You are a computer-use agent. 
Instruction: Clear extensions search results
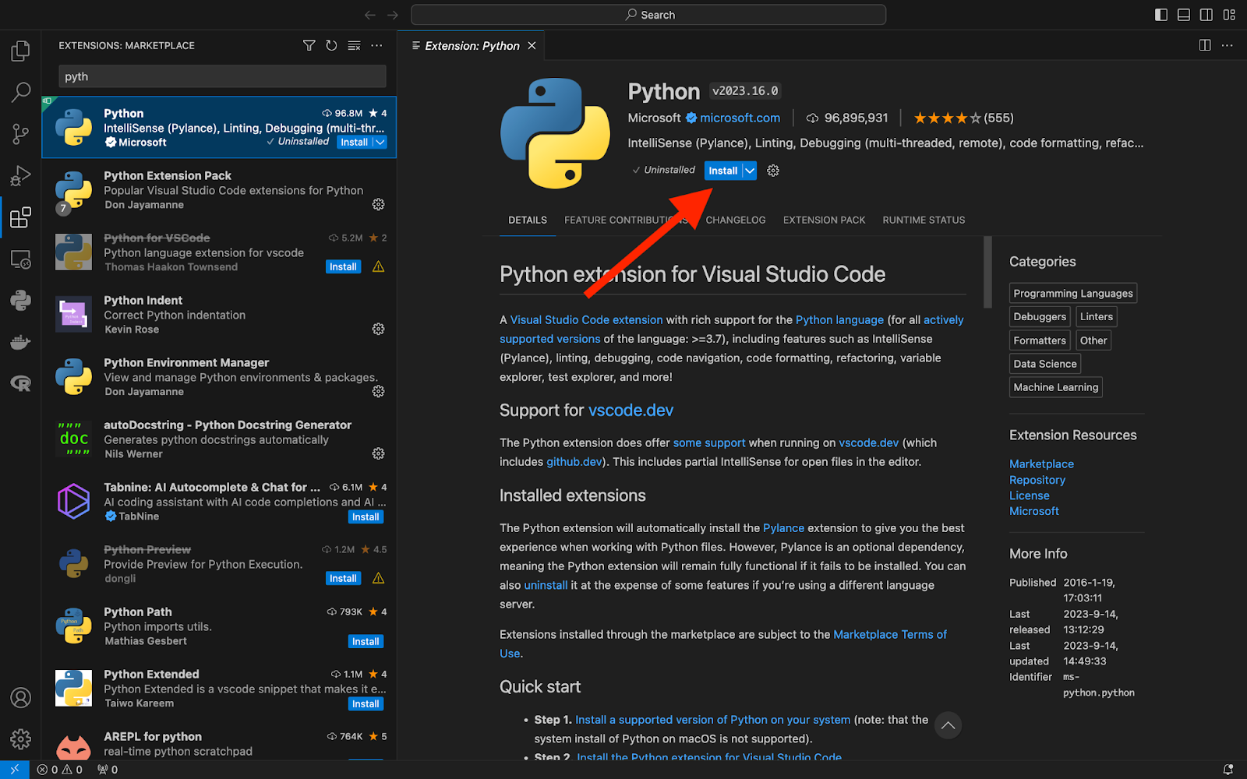click(354, 46)
